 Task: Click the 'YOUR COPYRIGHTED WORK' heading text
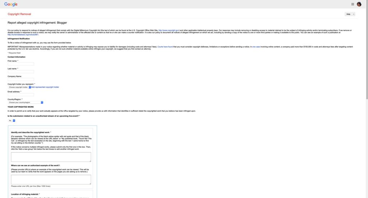point(20,107)
